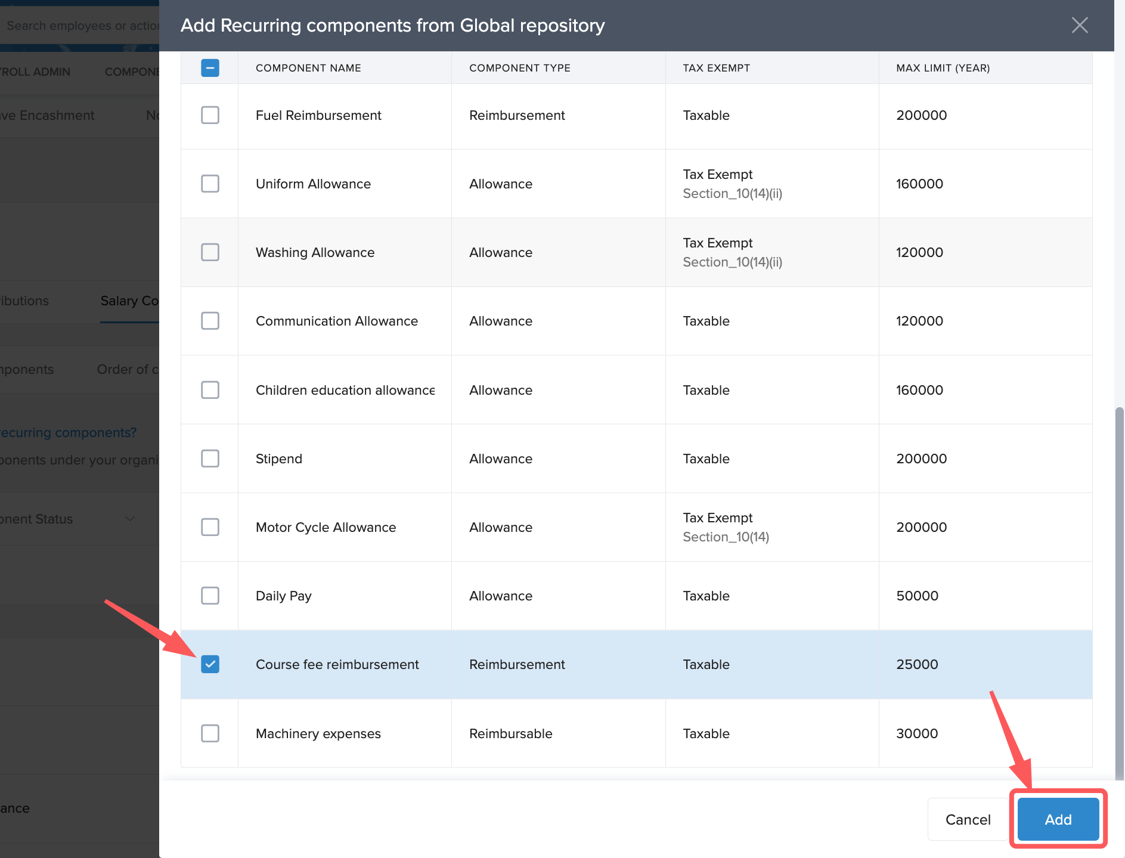The image size is (1125, 858).
Task: Check the Daily Pay checkbox
Action: click(210, 596)
